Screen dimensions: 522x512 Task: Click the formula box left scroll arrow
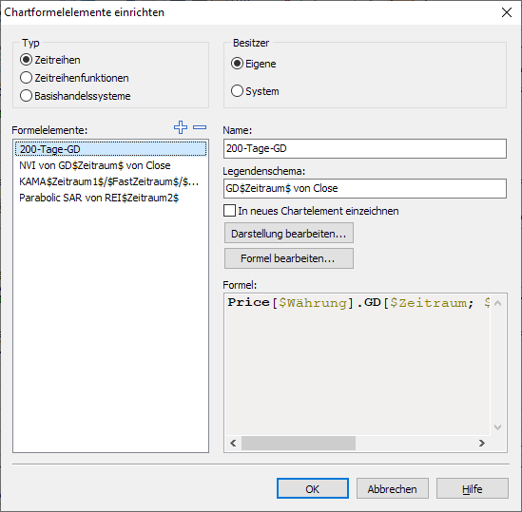pyautogui.click(x=233, y=444)
